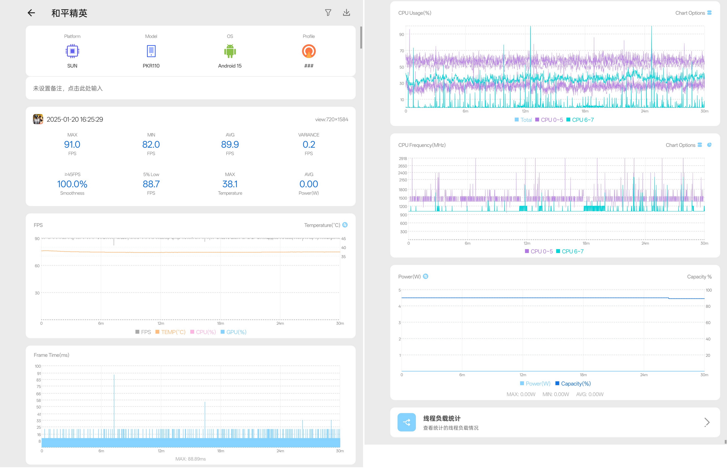
Task: Click MAX: 88.89ms under Frame Time chart
Action: 190,459
